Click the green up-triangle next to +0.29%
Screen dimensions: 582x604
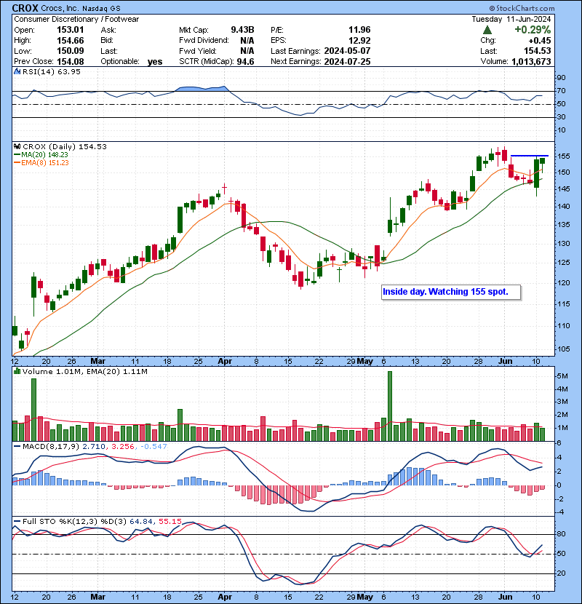pos(487,30)
